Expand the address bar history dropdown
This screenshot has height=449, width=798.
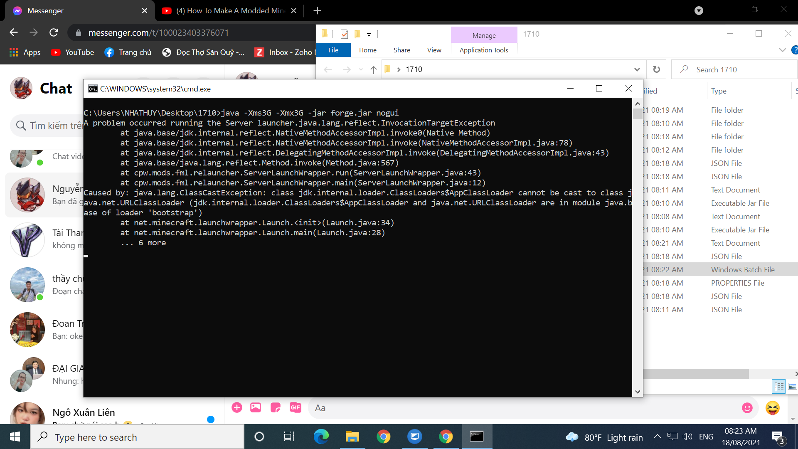coord(637,69)
